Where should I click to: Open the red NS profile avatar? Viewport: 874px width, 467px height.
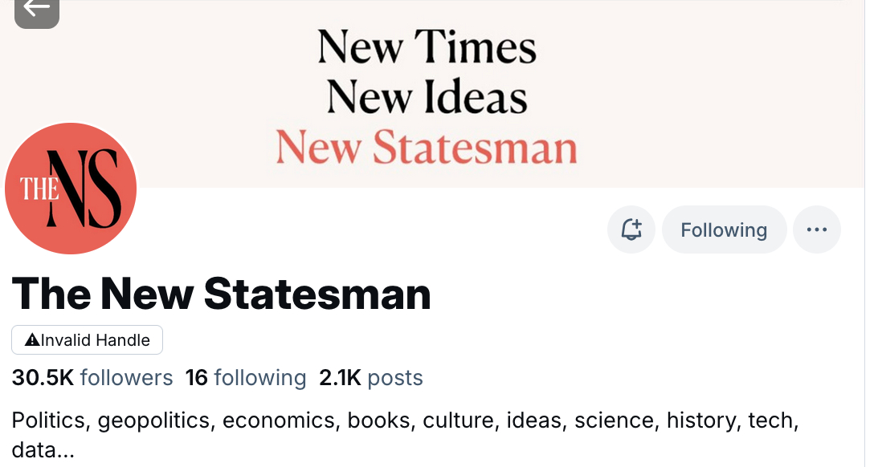point(71,189)
